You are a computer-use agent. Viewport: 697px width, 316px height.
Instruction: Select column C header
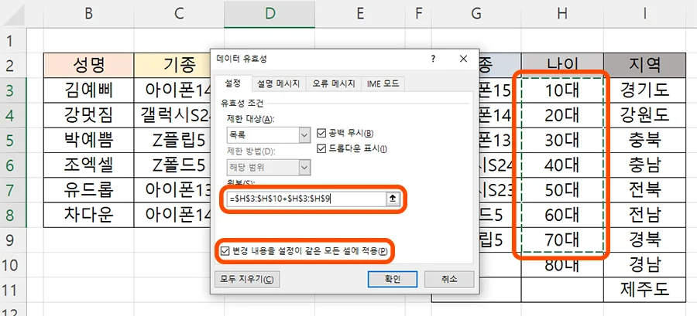point(179,14)
